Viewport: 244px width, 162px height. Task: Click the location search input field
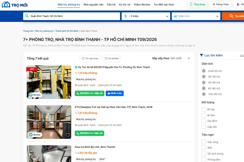point(71,16)
